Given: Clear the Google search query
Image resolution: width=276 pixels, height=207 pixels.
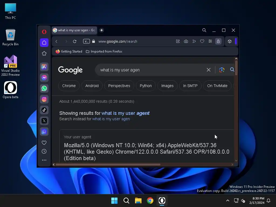Looking at the screenshot, I should pos(209,70).
